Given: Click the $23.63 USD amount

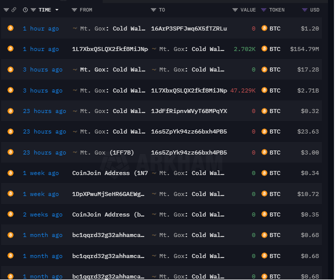Looking at the screenshot, I should pyautogui.click(x=308, y=131).
